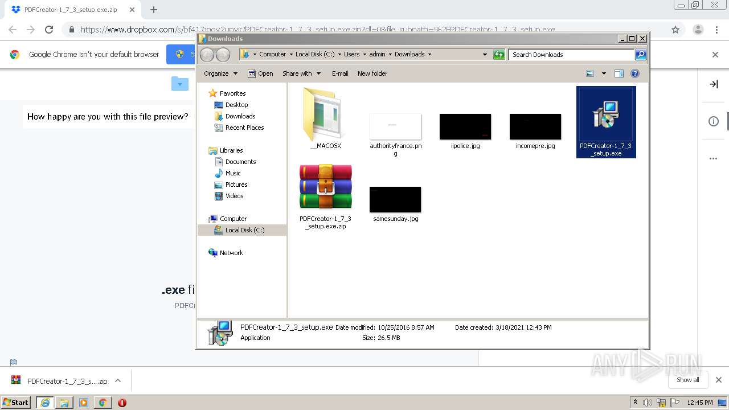This screenshot has width=729, height=410.
Task: Close the PDFCreator Dropbox tab
Action: pyautogui.click(x=132, y=10)
